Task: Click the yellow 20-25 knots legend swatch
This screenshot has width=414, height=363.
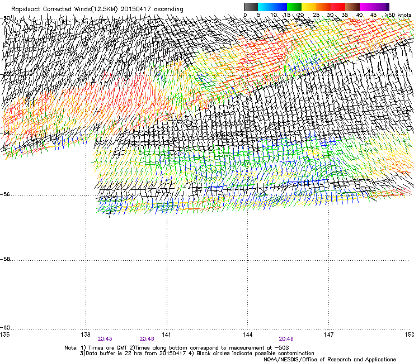Action: pyautogui.click(x=309, y=7)
